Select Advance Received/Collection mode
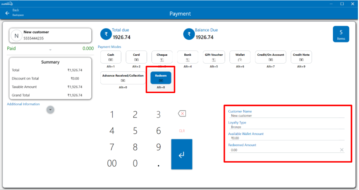359x190 pixels. (123, 78)
